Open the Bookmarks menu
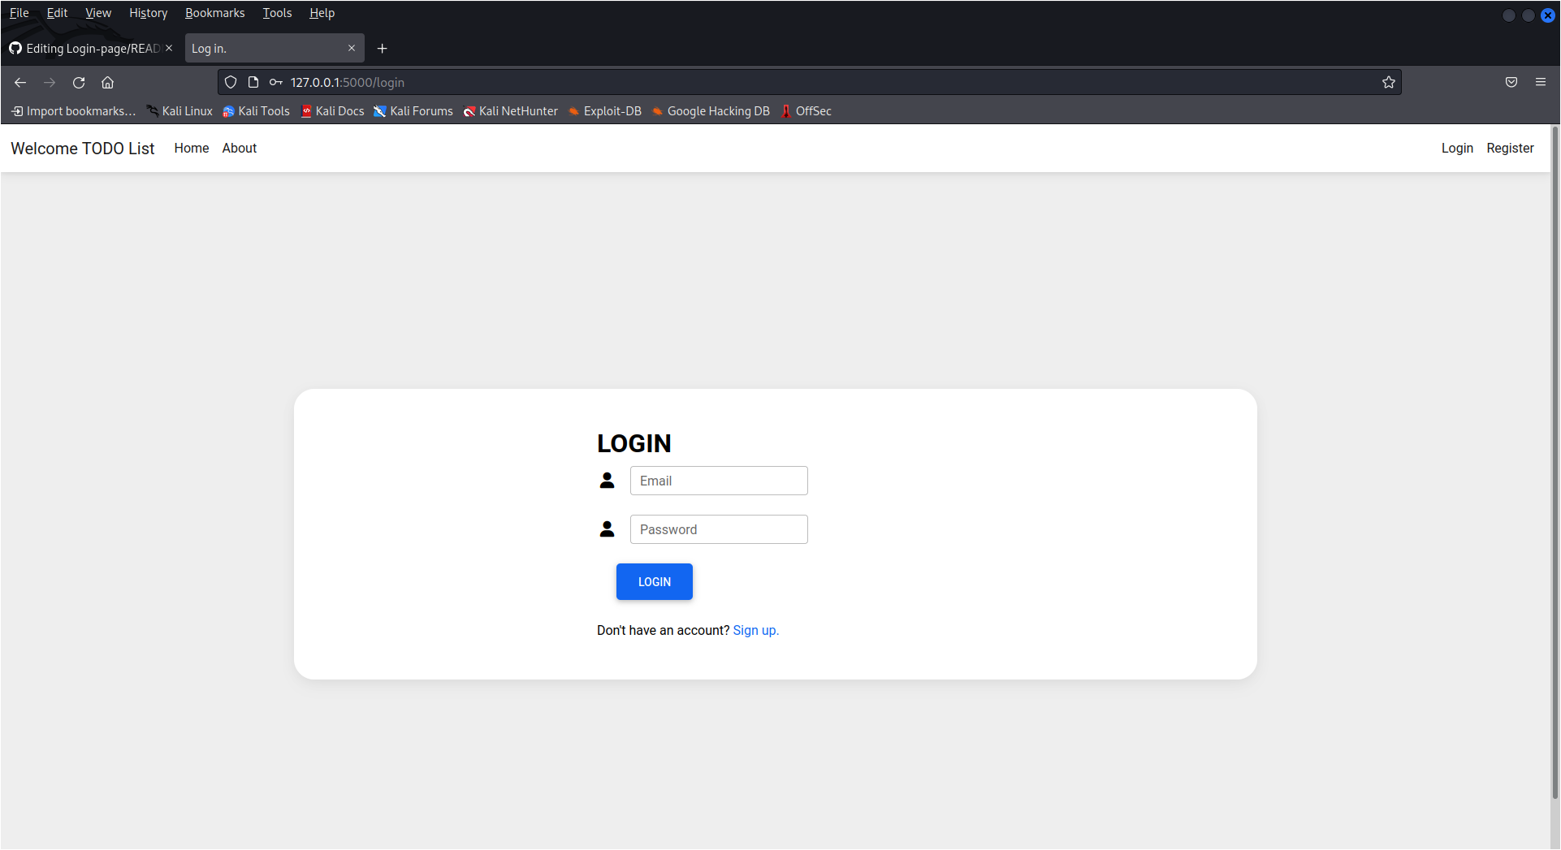The width and height of the screenshot is (1561, 850). tap(214, 13)
